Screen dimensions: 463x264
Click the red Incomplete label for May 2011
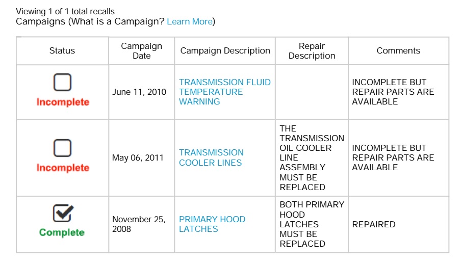[x=63, y=168]
